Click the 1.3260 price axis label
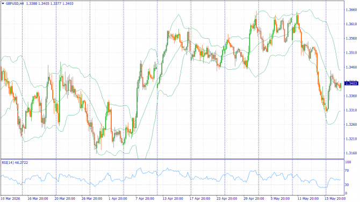 pos(351,125)
